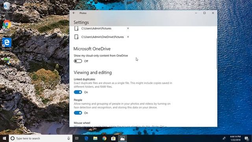Click the folder icon beside OneDrive\Pictures path

coord(76,37)
